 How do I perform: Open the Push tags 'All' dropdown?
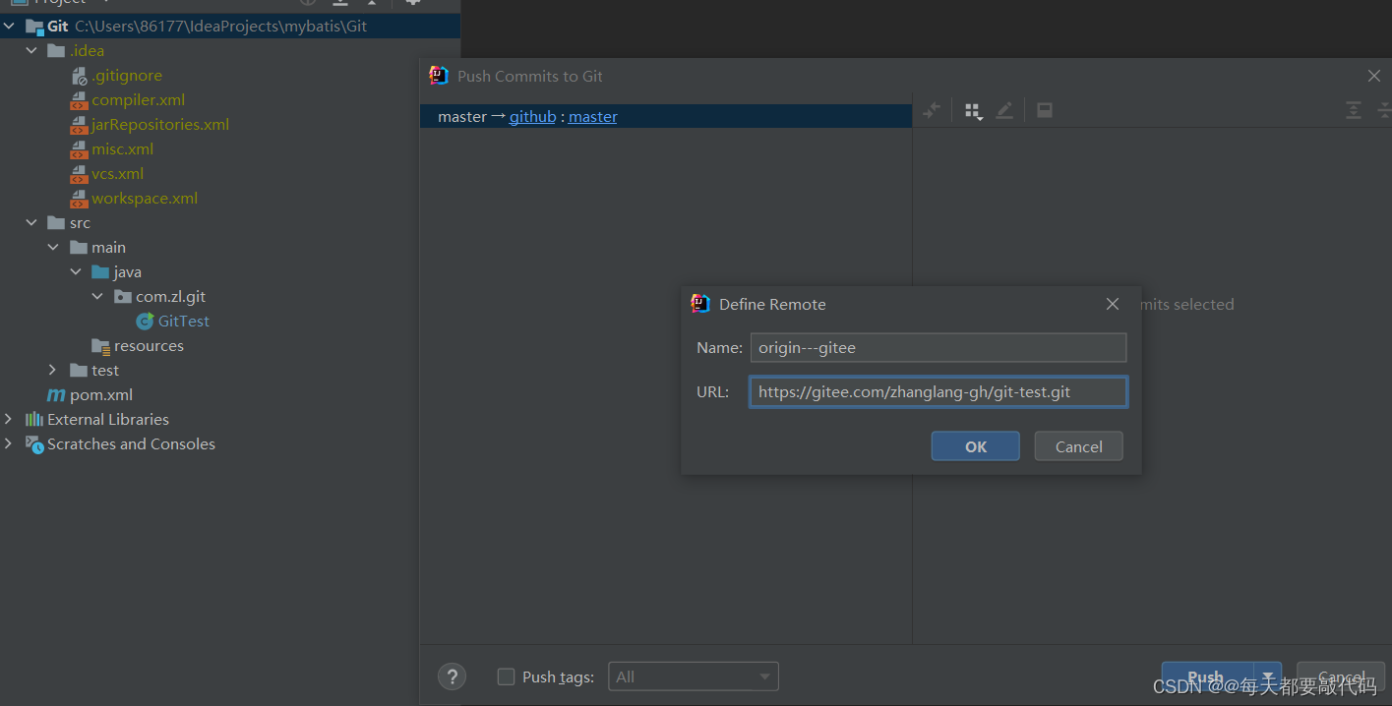(693, 677)
